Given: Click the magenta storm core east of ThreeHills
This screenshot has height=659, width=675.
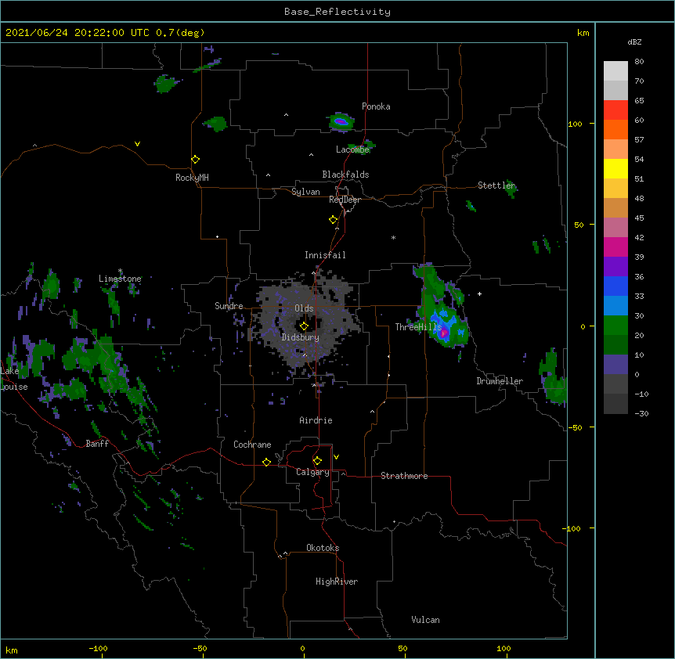Looking at the screenshot, I should click(x=444, y=332).
